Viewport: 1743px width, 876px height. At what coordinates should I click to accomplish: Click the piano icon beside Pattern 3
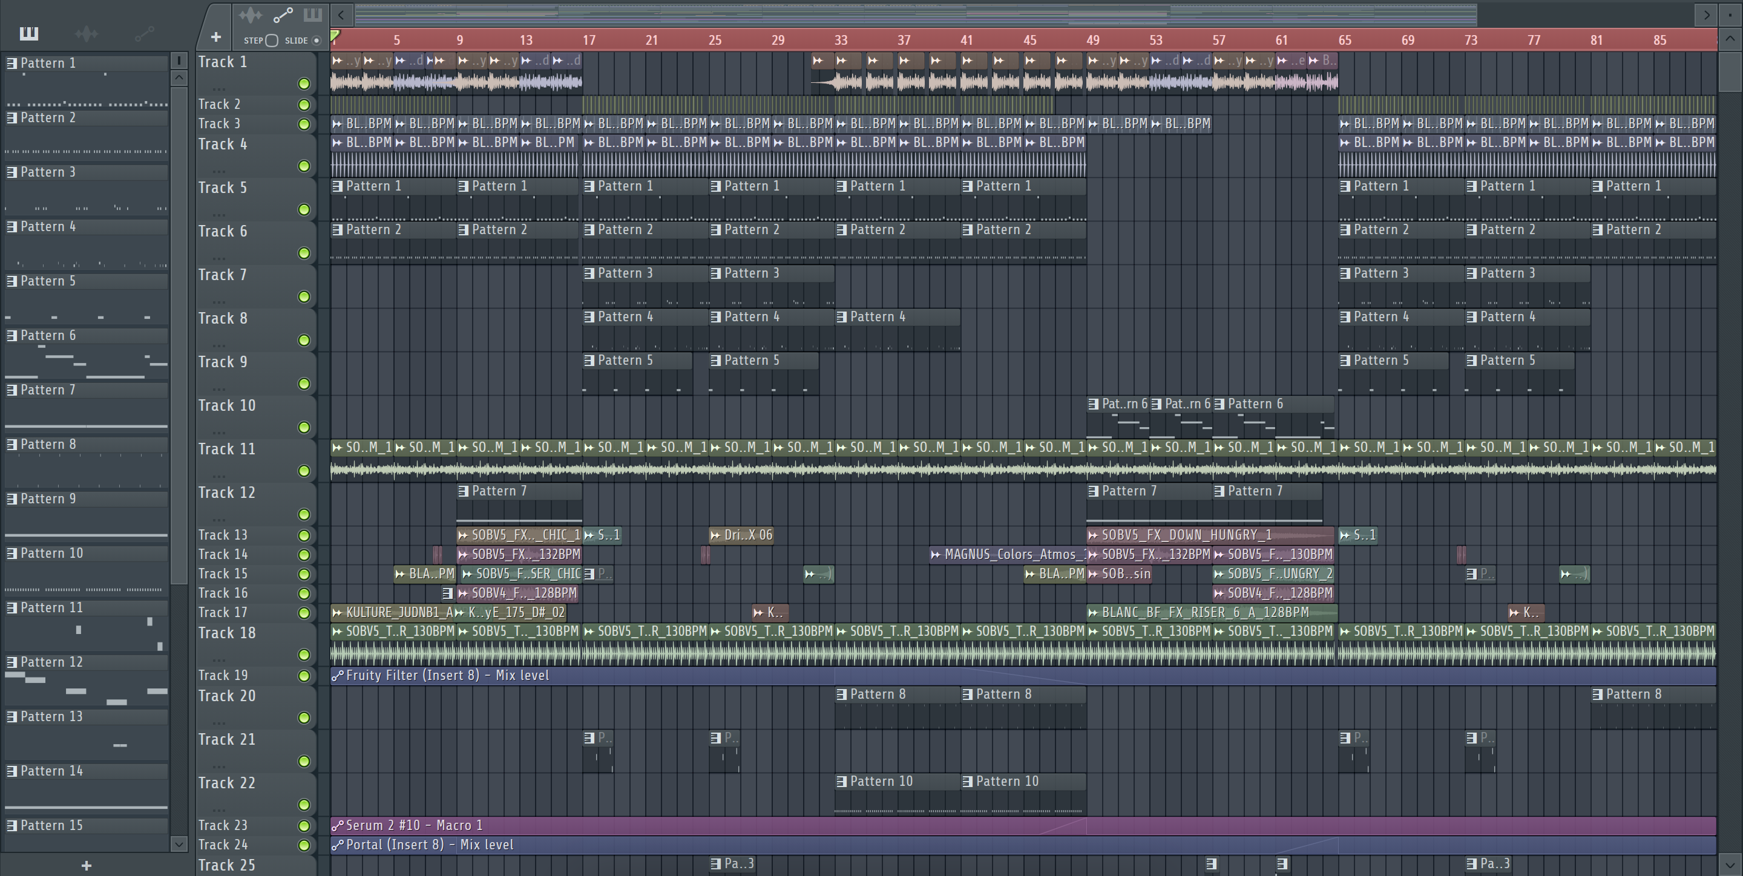coord(11,172)
